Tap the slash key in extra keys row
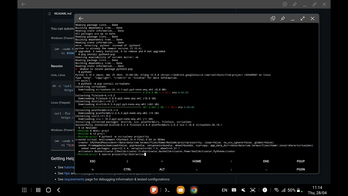348x196 pixels. (127, 161)
